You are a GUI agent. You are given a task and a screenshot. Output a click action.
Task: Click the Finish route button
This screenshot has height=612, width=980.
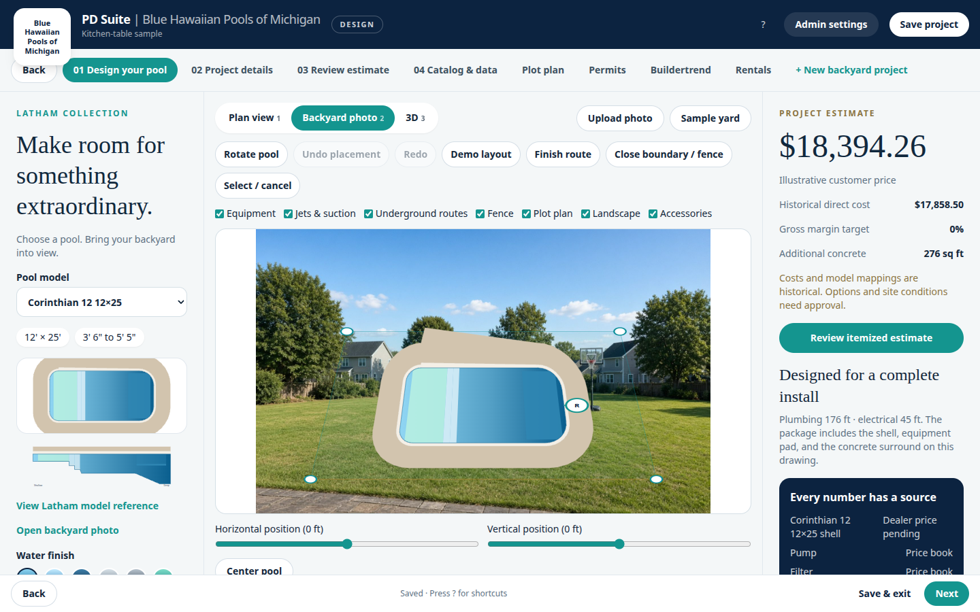click(x=563, y=154)
